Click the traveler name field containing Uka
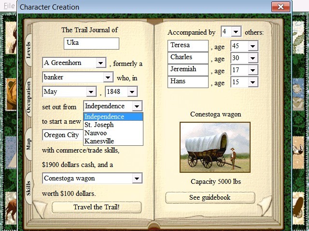The image size is (309, 231). [91, 43]
